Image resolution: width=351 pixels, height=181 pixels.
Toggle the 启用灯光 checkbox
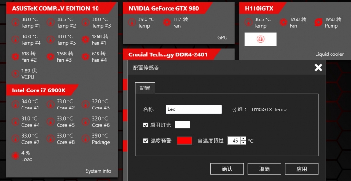coord(146,125)
